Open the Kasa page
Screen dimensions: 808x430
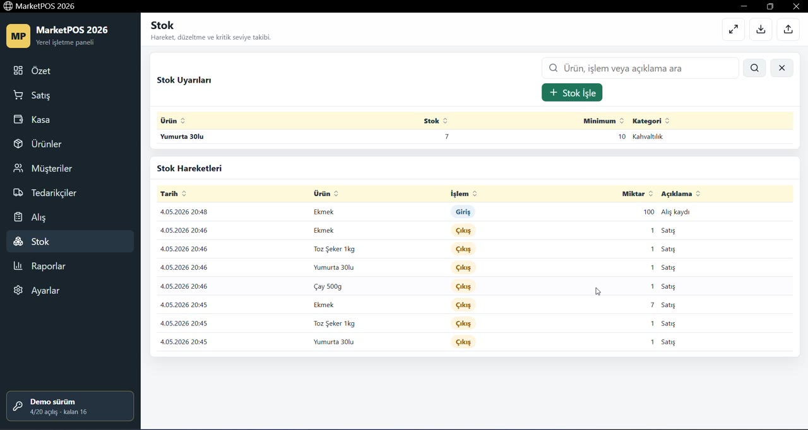pos(70,120)
